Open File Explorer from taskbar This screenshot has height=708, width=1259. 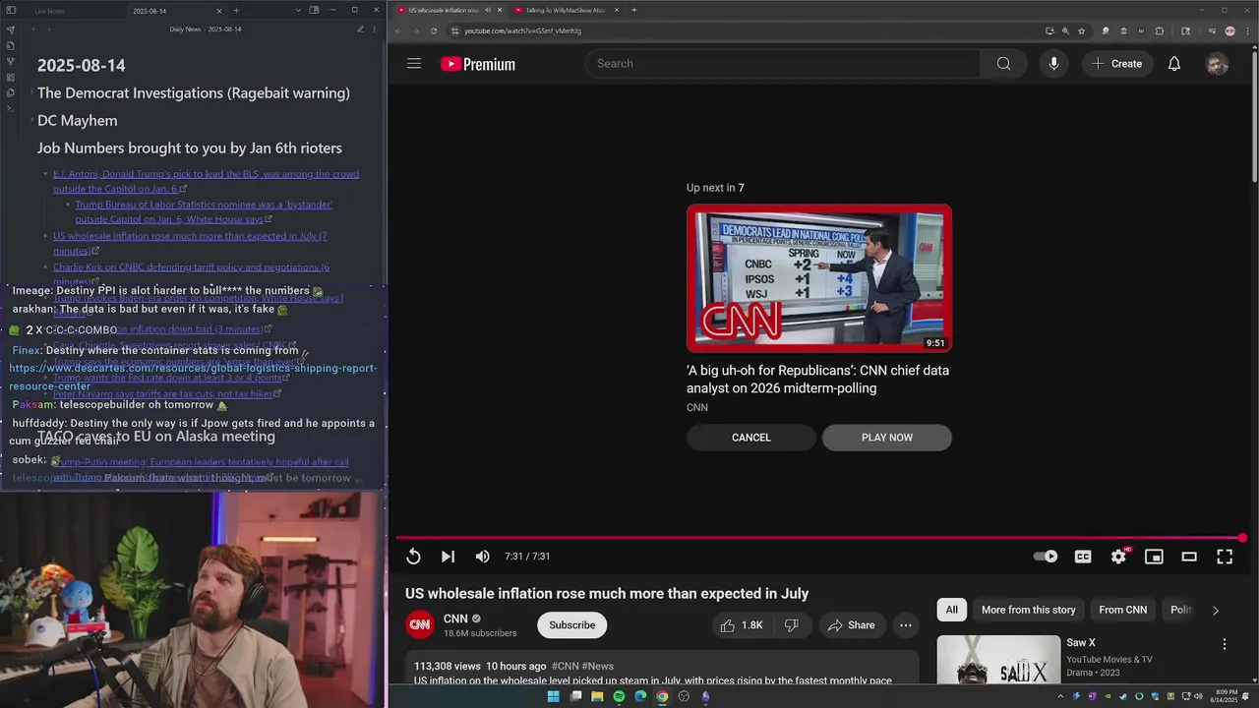click(x=597, y=696)
